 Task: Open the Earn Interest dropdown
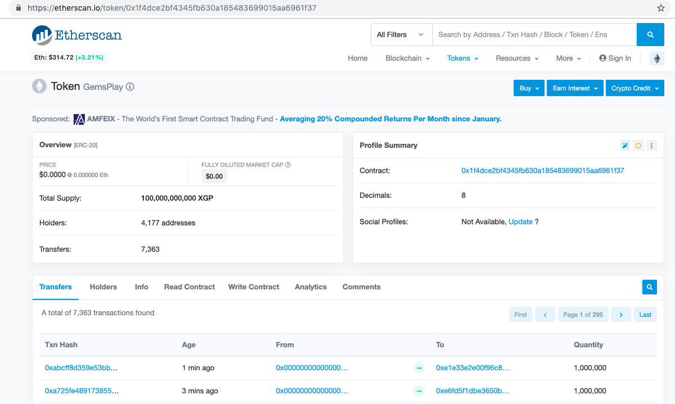tap(575, 88)
